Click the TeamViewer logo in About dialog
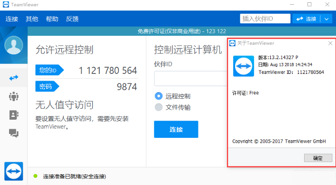The width and height of the screenshot is (336, 185). tap(244, 66)
